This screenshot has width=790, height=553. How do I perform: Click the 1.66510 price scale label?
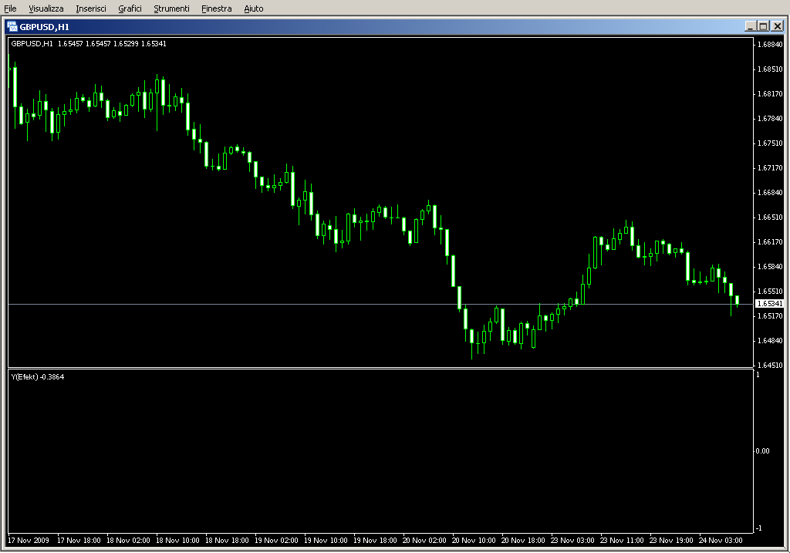(771, 217)
